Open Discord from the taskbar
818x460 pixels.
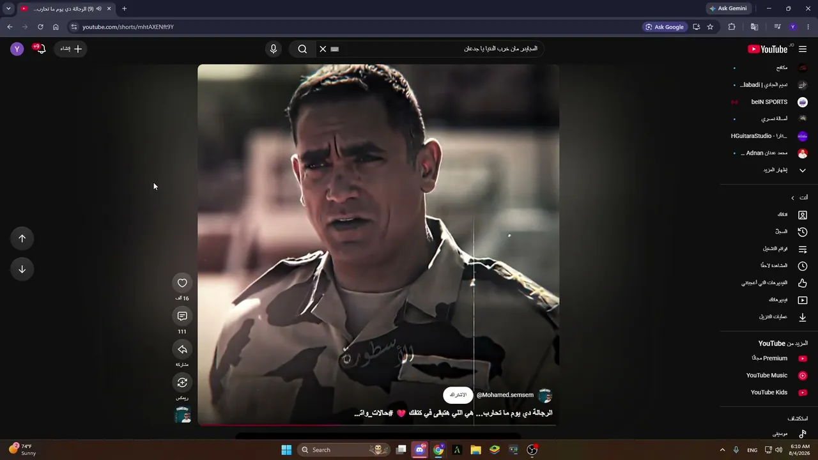pos(420,450)
